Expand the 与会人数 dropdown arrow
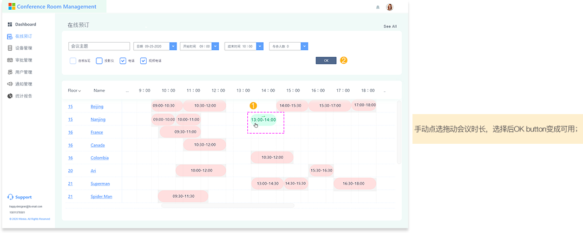Screen dimensions: 583x233 [304, 46]
